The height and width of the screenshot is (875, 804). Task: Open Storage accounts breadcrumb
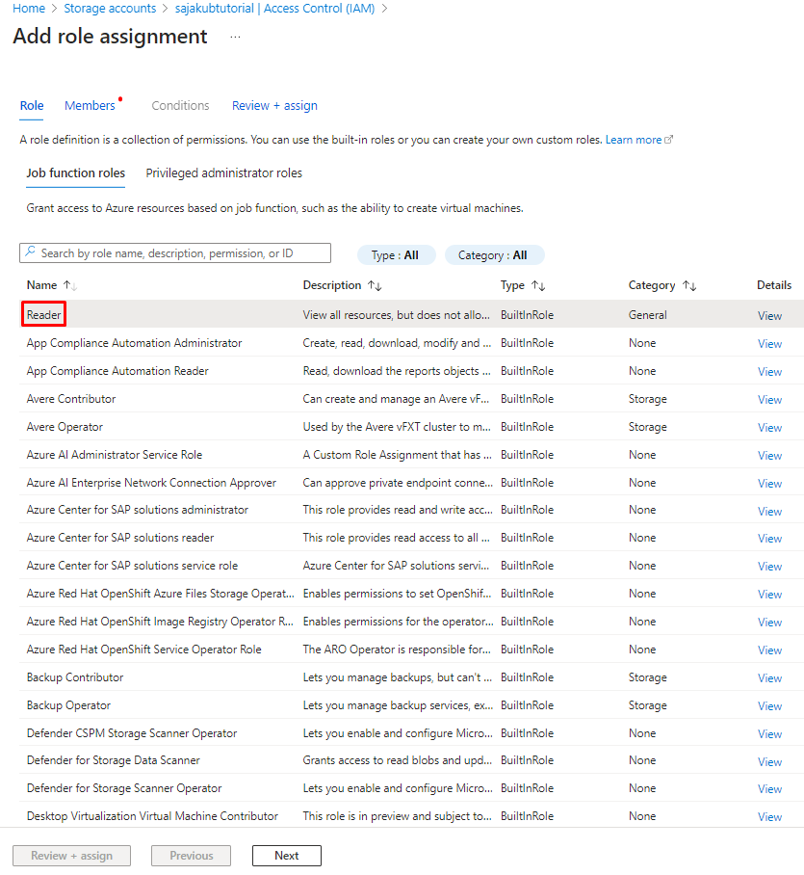click(110, 9)
